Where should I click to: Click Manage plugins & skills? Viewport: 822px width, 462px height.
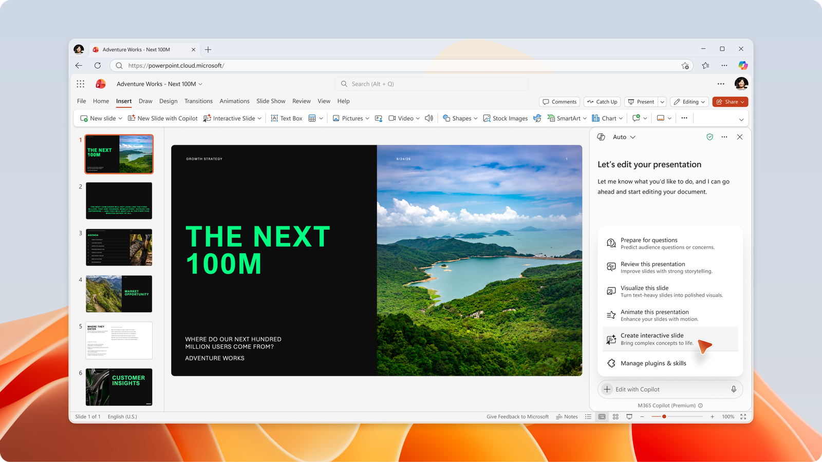[x=670, y=363]
